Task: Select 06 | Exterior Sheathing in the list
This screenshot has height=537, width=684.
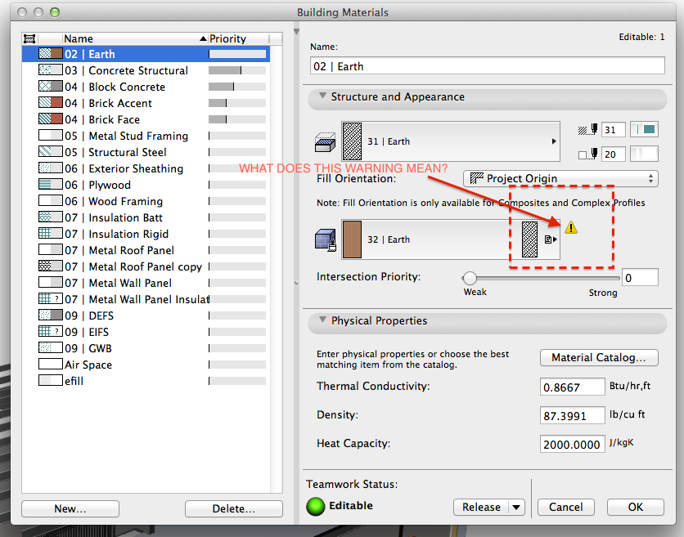Action: (x=146, y=168)
